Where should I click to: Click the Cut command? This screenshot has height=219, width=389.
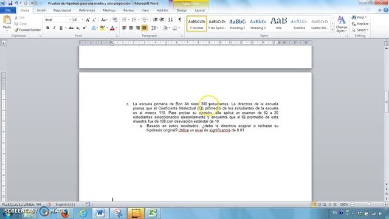[19, 18]
